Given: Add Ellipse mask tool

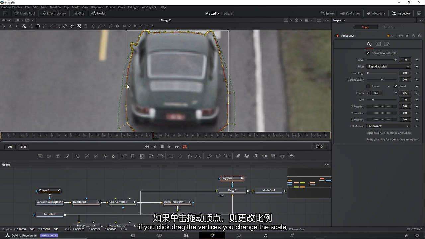Looking at the screenshot, I should coord(180,156).
